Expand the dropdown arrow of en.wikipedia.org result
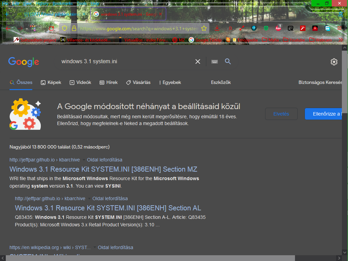 point(95,247)
